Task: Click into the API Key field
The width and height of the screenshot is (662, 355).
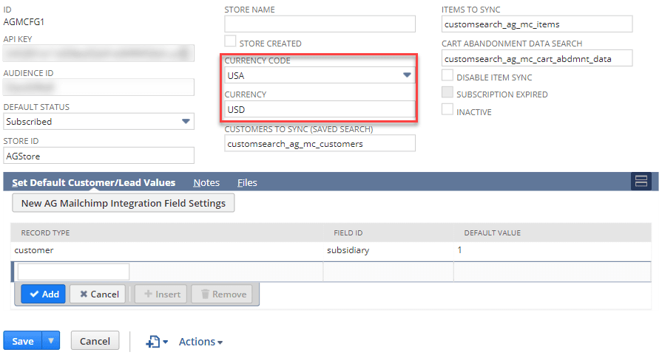Action: (x=99, y=53)
